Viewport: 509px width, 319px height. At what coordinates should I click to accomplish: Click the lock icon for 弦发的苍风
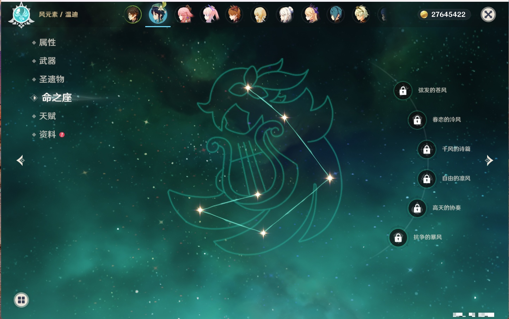(x=403, y=91)
